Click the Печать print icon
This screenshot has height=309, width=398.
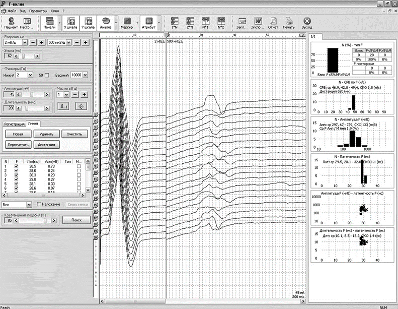289,23
